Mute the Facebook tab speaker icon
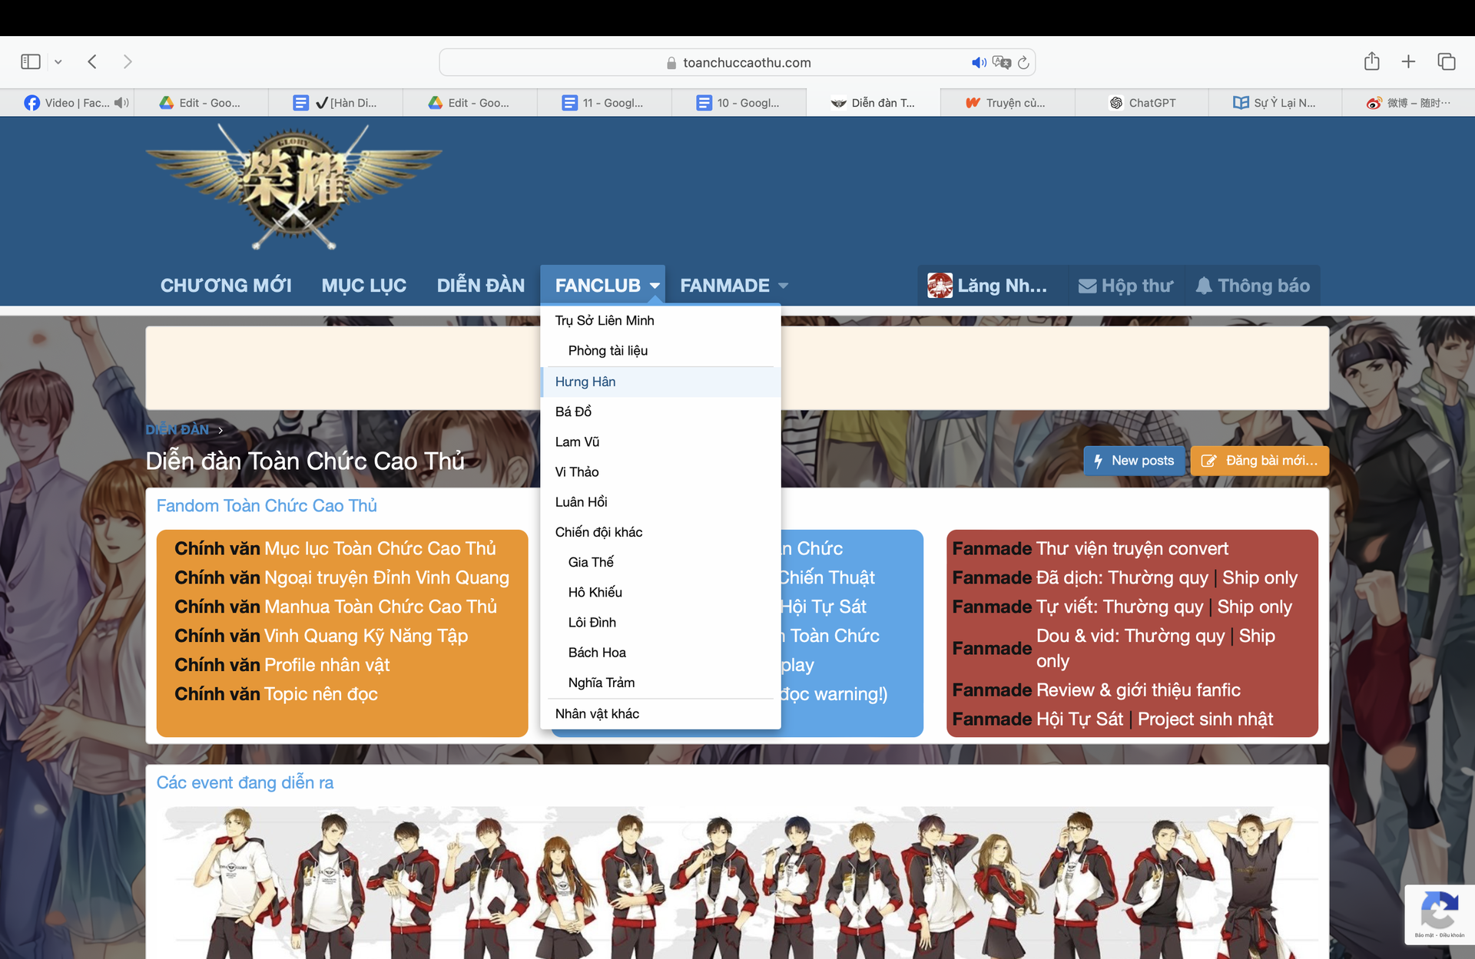Image resolution: width=1475 pixels, height=959 pixels. coord(121,103)
